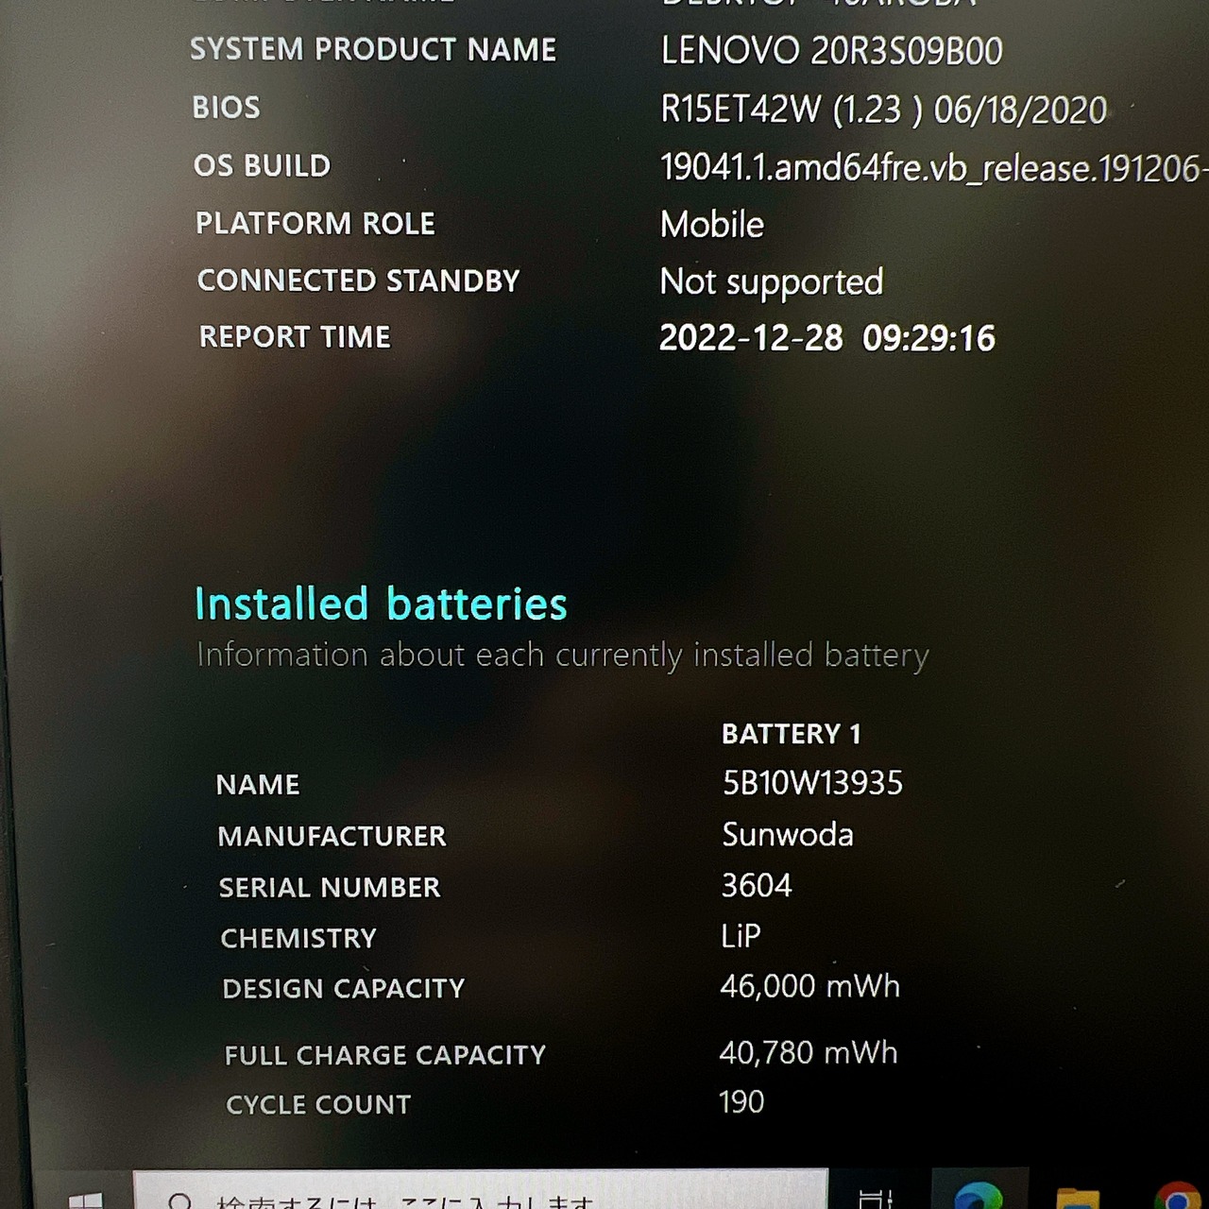Click the taskbar search box
Image resolution: width=1209 pixels, height=1209 pixels.
[x=481, y=1190]
